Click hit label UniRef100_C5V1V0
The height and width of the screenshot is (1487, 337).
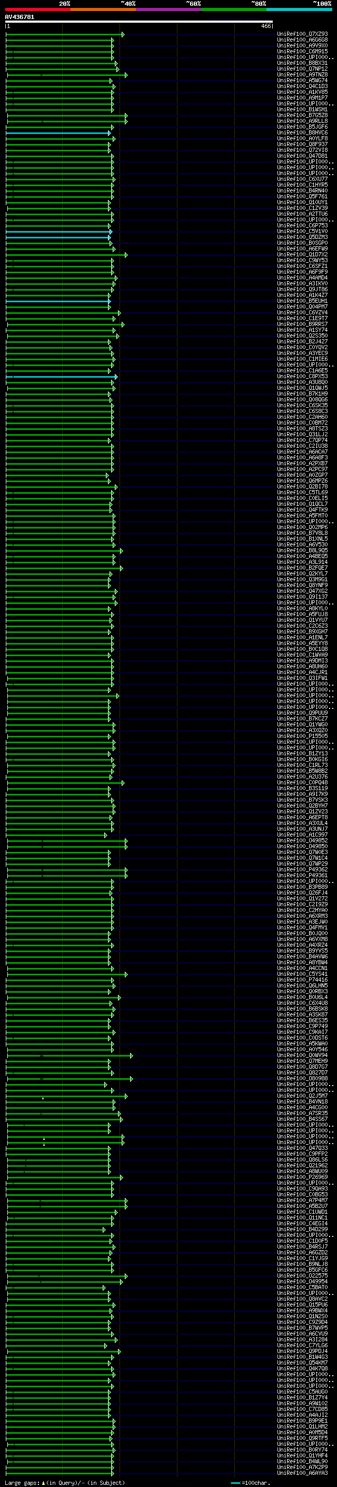[302, 232]
